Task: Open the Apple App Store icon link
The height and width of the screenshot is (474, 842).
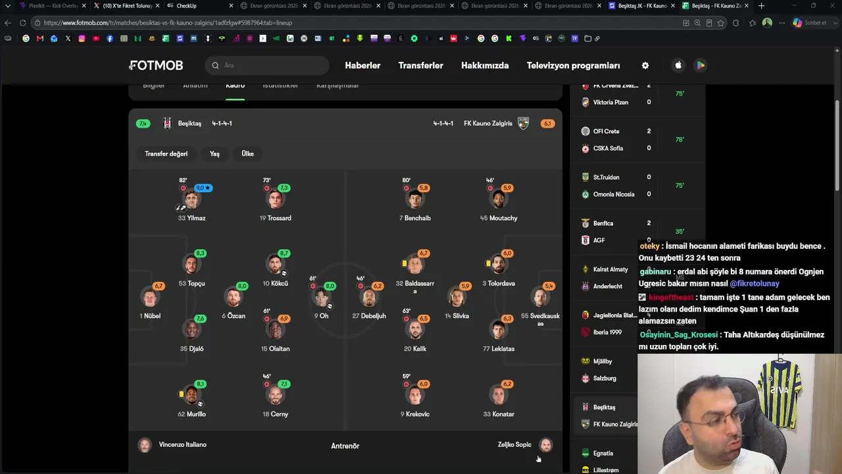Action: click(x=678, y=65)
